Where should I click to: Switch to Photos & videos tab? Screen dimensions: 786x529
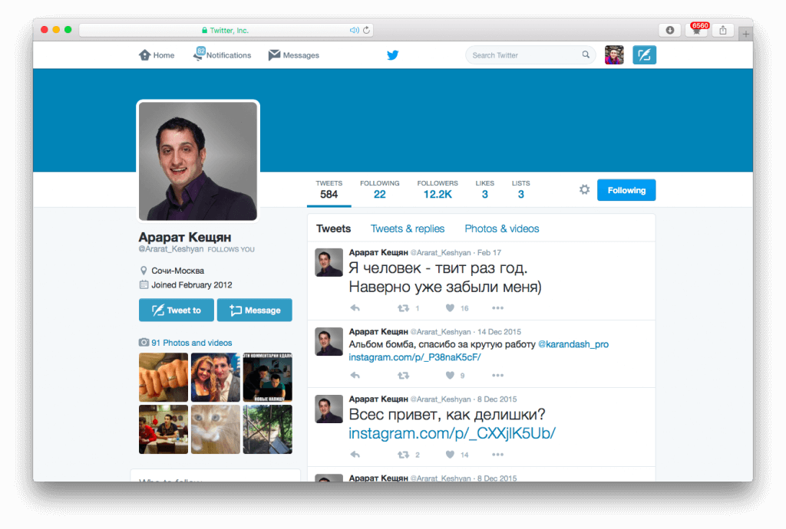pos(502,228)
